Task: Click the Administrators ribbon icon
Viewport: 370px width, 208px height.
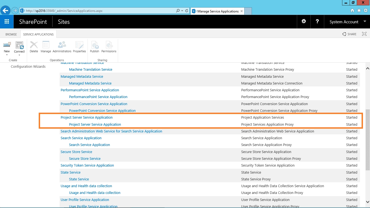Action: [62, 45]
